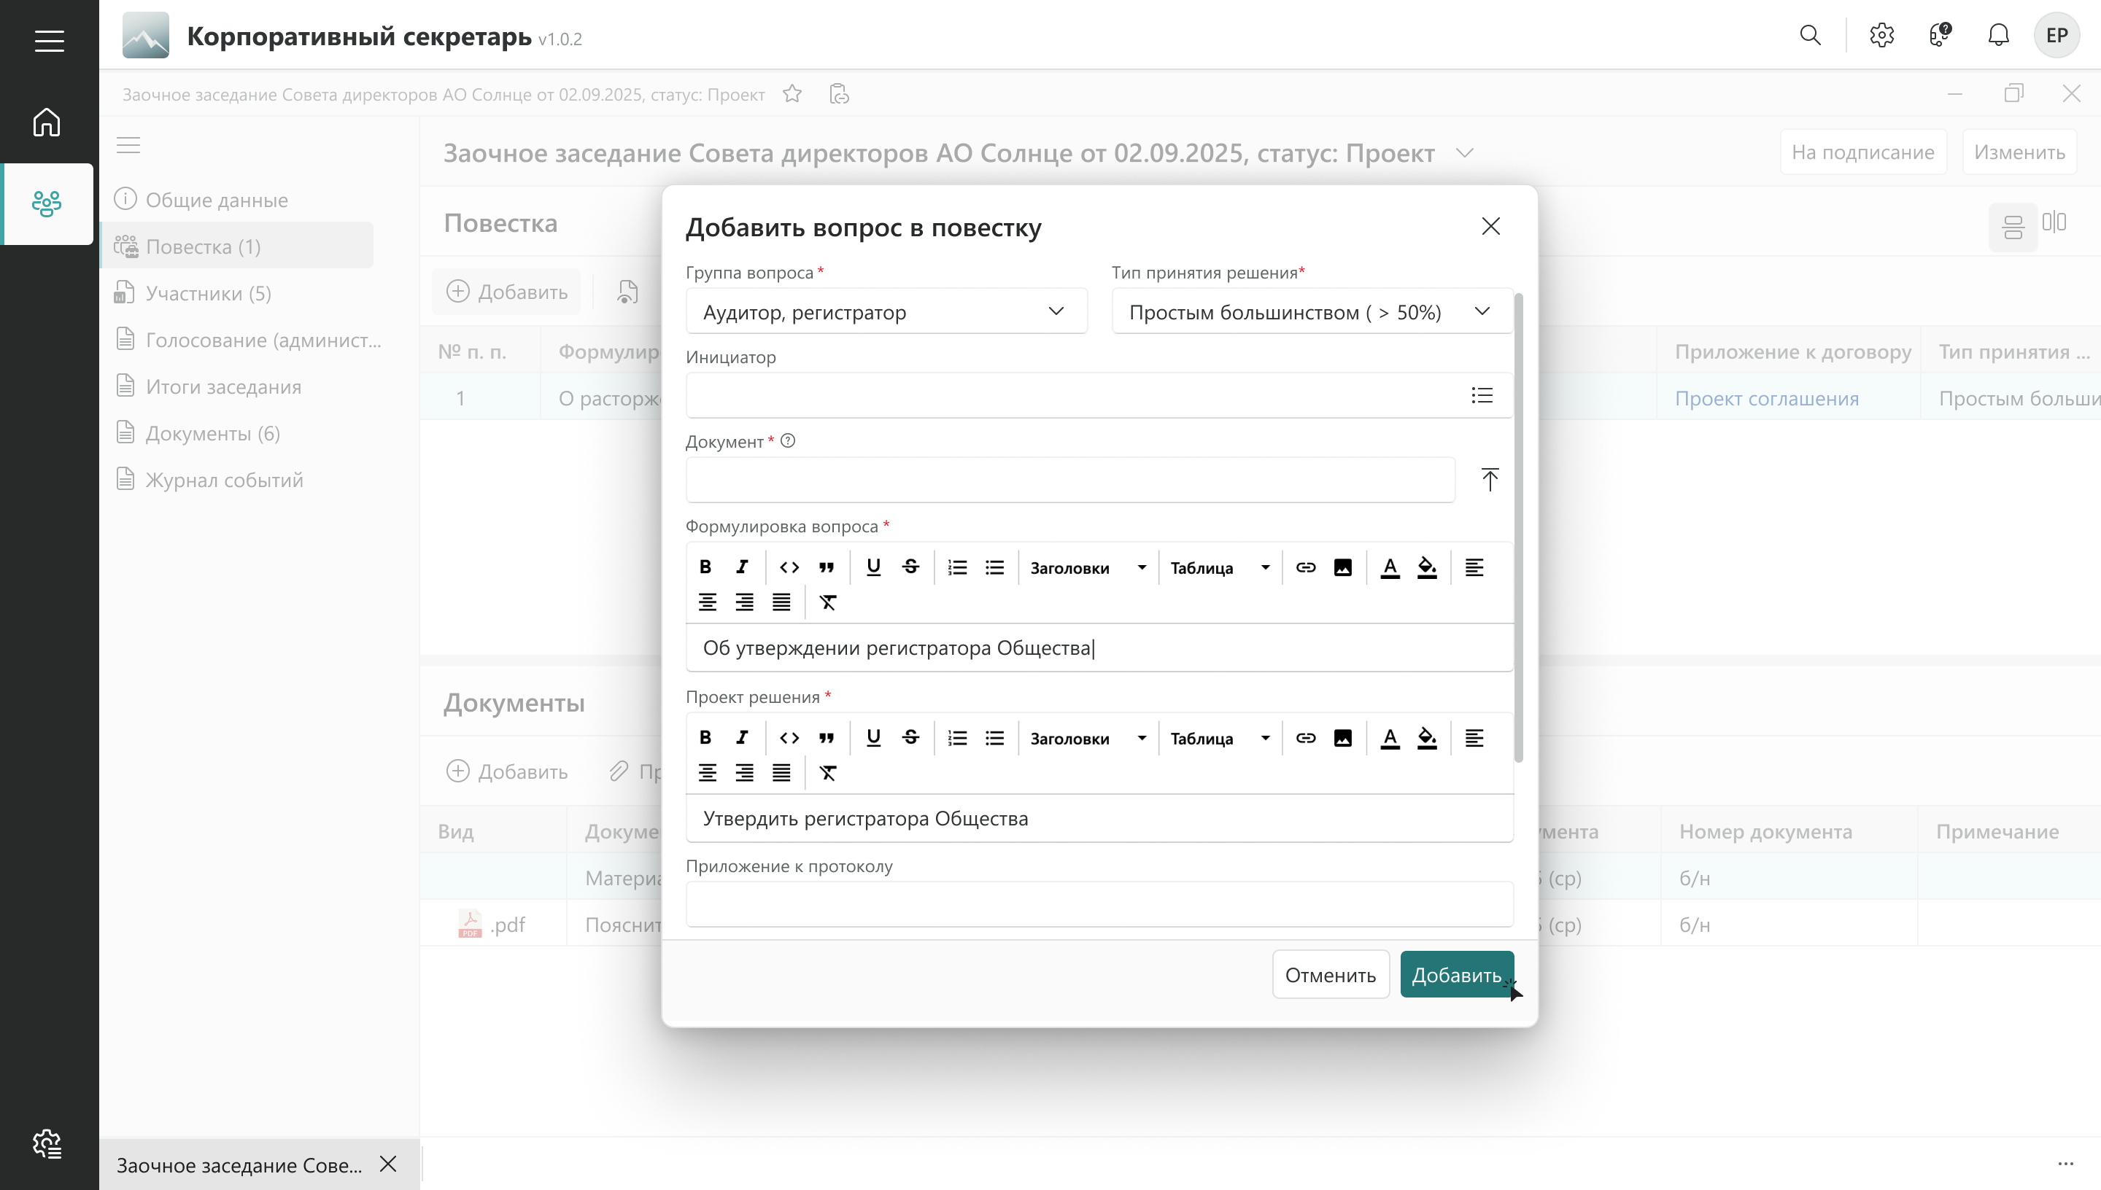Toggle italic in the Проект решения editor
Screen dimensions: 2101x1190
point(741,738)
